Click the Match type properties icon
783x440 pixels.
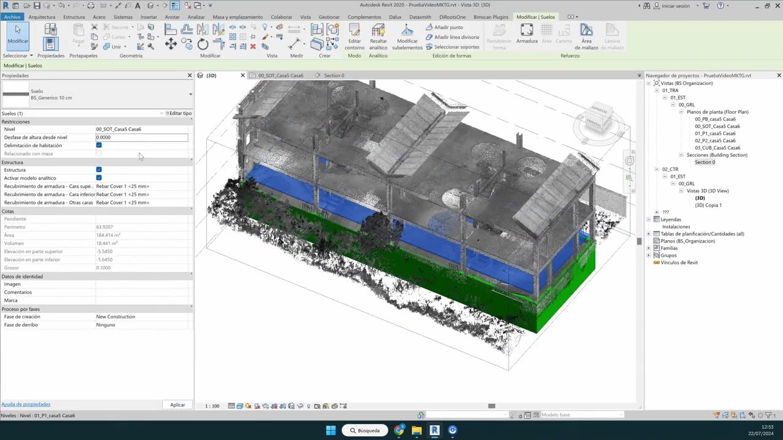pos(94,46)
